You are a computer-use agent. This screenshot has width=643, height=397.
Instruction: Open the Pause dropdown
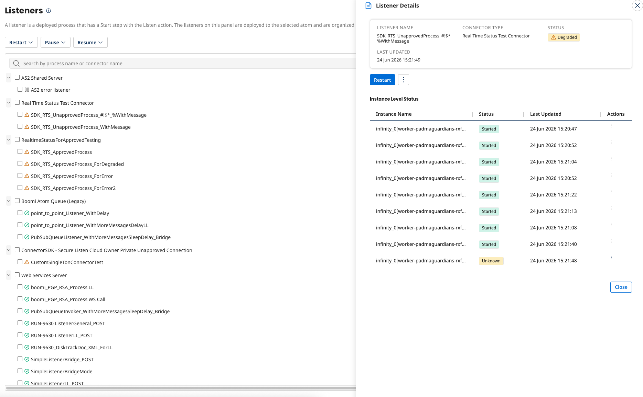[55, 42]
